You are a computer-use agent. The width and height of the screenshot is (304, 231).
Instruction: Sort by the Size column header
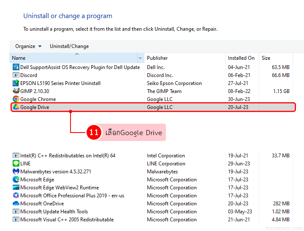tap(276, 58)
